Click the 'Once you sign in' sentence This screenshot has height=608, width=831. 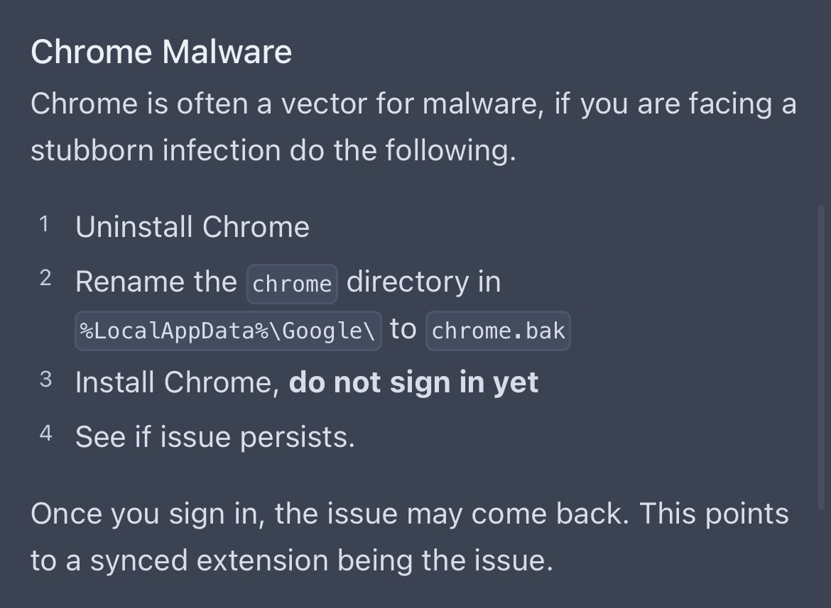coord(329,514)
